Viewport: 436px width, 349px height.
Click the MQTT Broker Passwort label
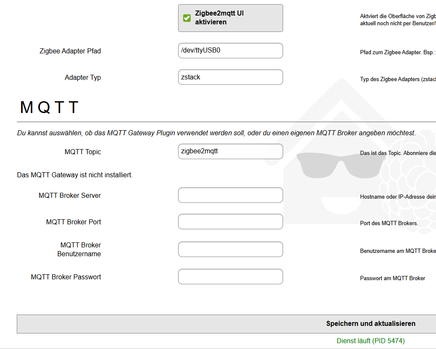(x=66, y=277)
